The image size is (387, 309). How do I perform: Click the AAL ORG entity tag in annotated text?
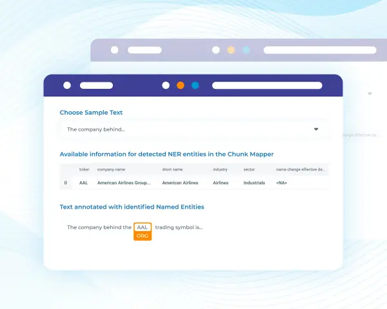pos(143,231)
